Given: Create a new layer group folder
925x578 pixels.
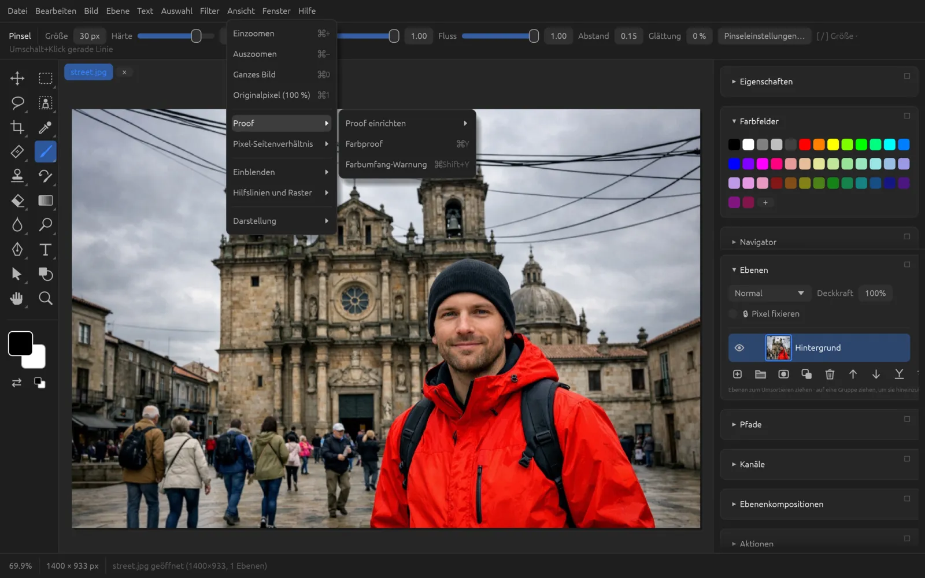Looking at the screenshot, I should click(760, 375).
